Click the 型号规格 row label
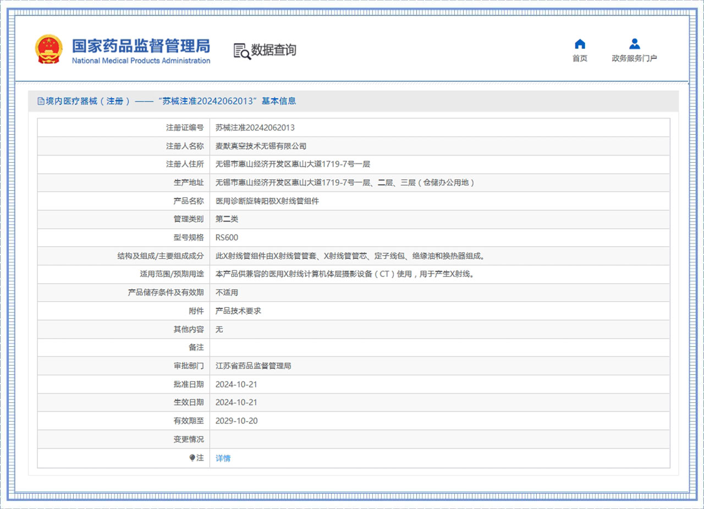Image resolution: width=704 pixels, height=509 pixels. 189,237
